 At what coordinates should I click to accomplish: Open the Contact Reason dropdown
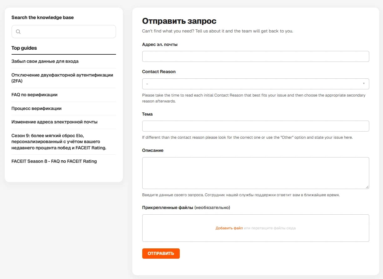pos(255,84)
